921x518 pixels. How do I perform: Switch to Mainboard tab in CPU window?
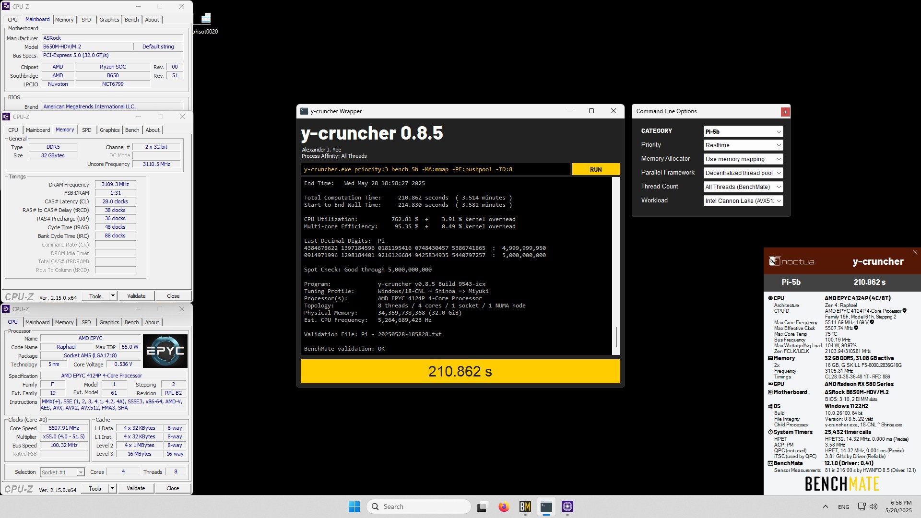(37, 322)
